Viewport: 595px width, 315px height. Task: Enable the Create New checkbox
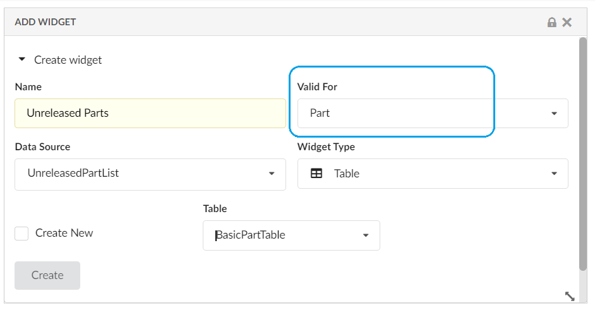pos(22,234)
